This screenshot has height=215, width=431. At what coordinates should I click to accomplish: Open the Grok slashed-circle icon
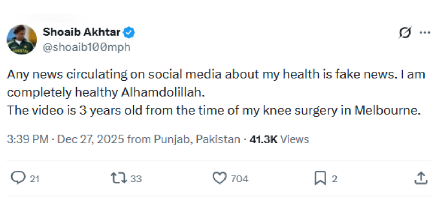404,33
